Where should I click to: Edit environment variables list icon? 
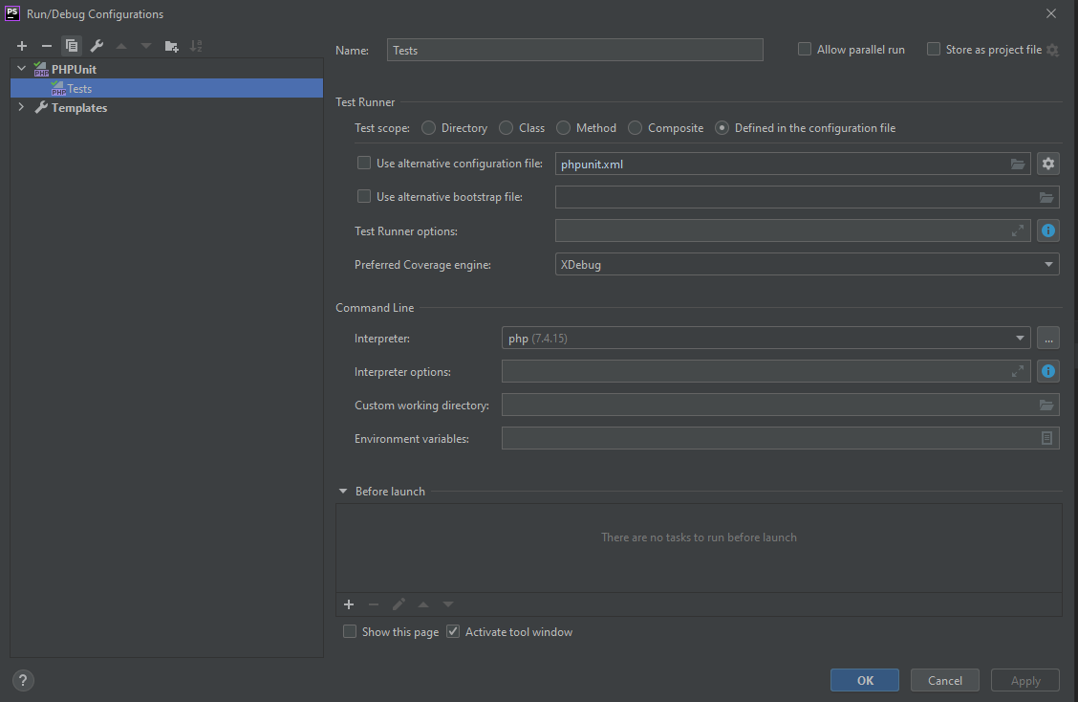coord(1046,438)
